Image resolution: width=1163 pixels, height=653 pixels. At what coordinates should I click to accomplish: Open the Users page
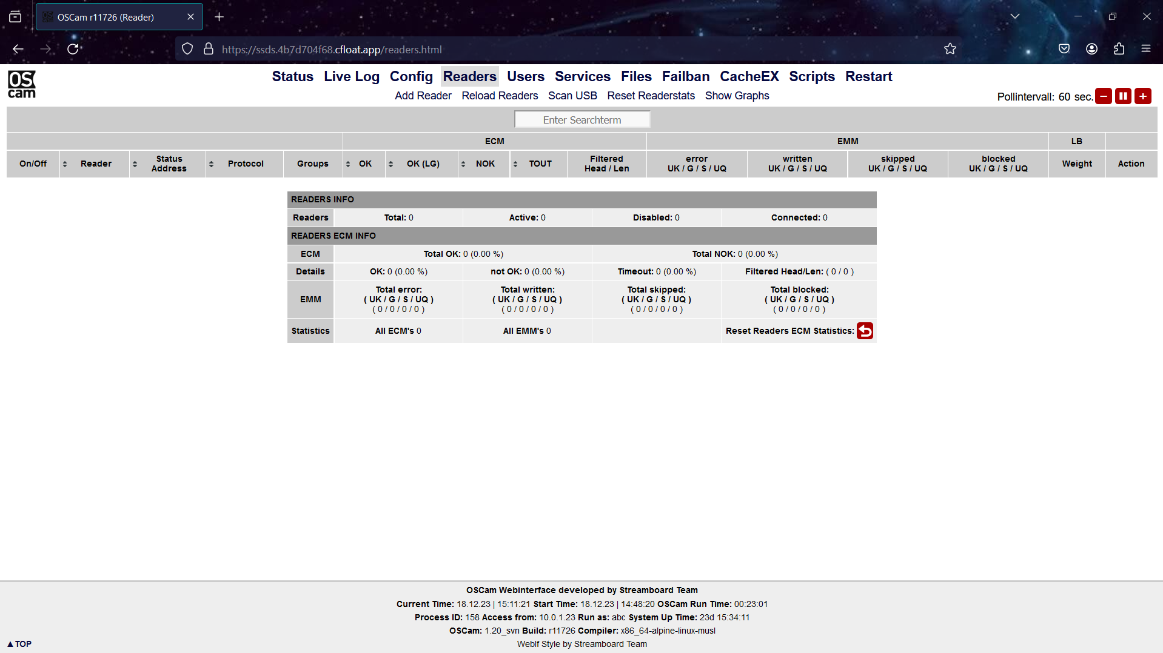pyautogui.click(x=526, y=76)
